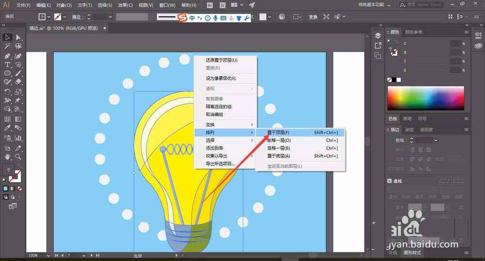Choose the Lasso tool
This screenshot has height=261, width=485.
click(18, 46)
